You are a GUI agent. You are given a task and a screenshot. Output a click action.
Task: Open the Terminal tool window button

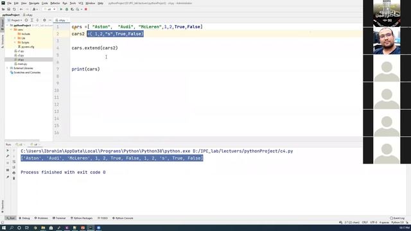click(59, 218)
